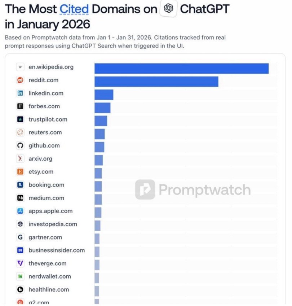Click the GitHub octocat icon
The width and height of the screenshot is (292, 306).
(21, 145)
